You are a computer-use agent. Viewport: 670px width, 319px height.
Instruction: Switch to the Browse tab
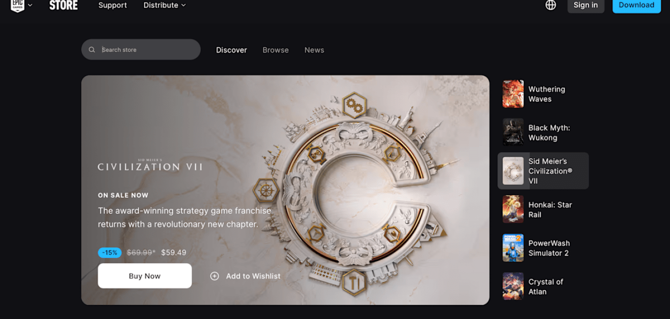pyautogui.click(x=275, y=50)
